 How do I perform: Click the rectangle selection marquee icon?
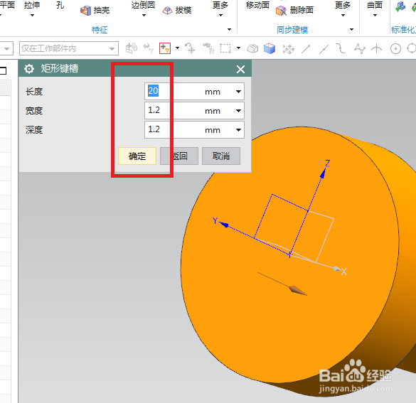pyautogui.click(x=225, y=48)
